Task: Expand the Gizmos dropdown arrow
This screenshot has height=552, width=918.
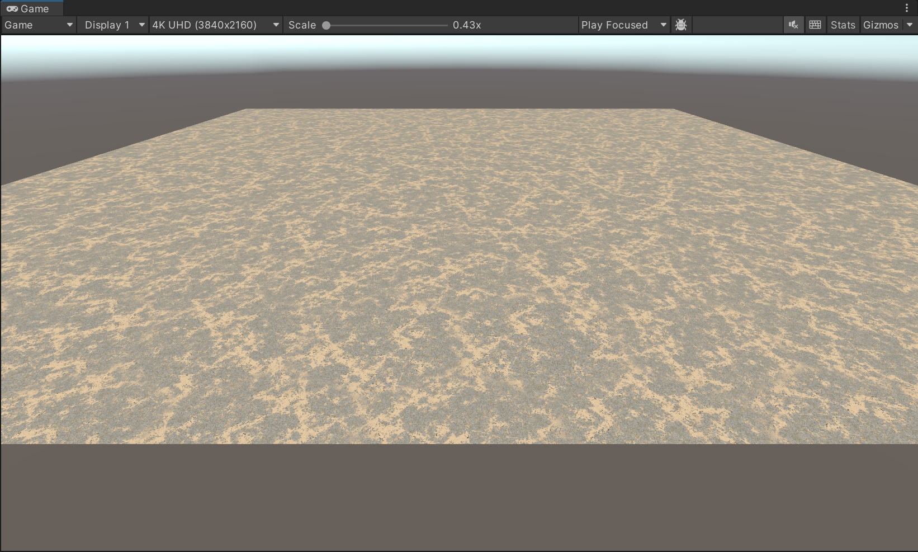Action: (910, 25)
